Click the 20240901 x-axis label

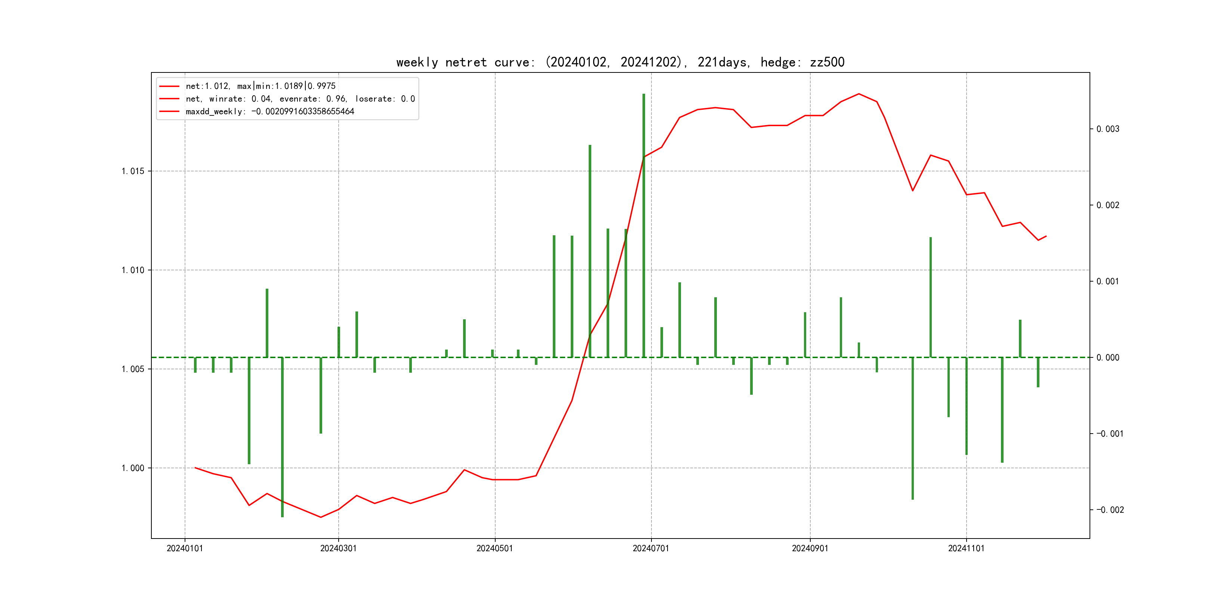click(810, 549)
